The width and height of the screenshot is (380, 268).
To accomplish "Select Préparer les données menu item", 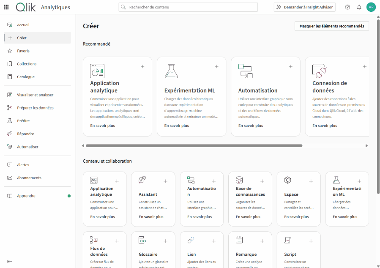I will (35, 108).
